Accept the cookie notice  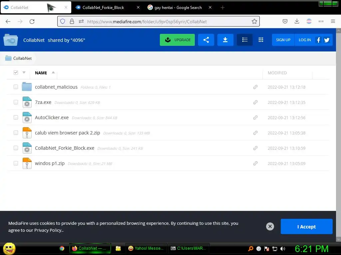pyautogui.click(x=306, y=226)
